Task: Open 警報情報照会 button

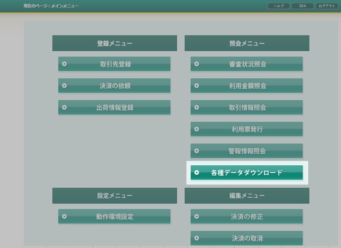Action: [247, 151]
